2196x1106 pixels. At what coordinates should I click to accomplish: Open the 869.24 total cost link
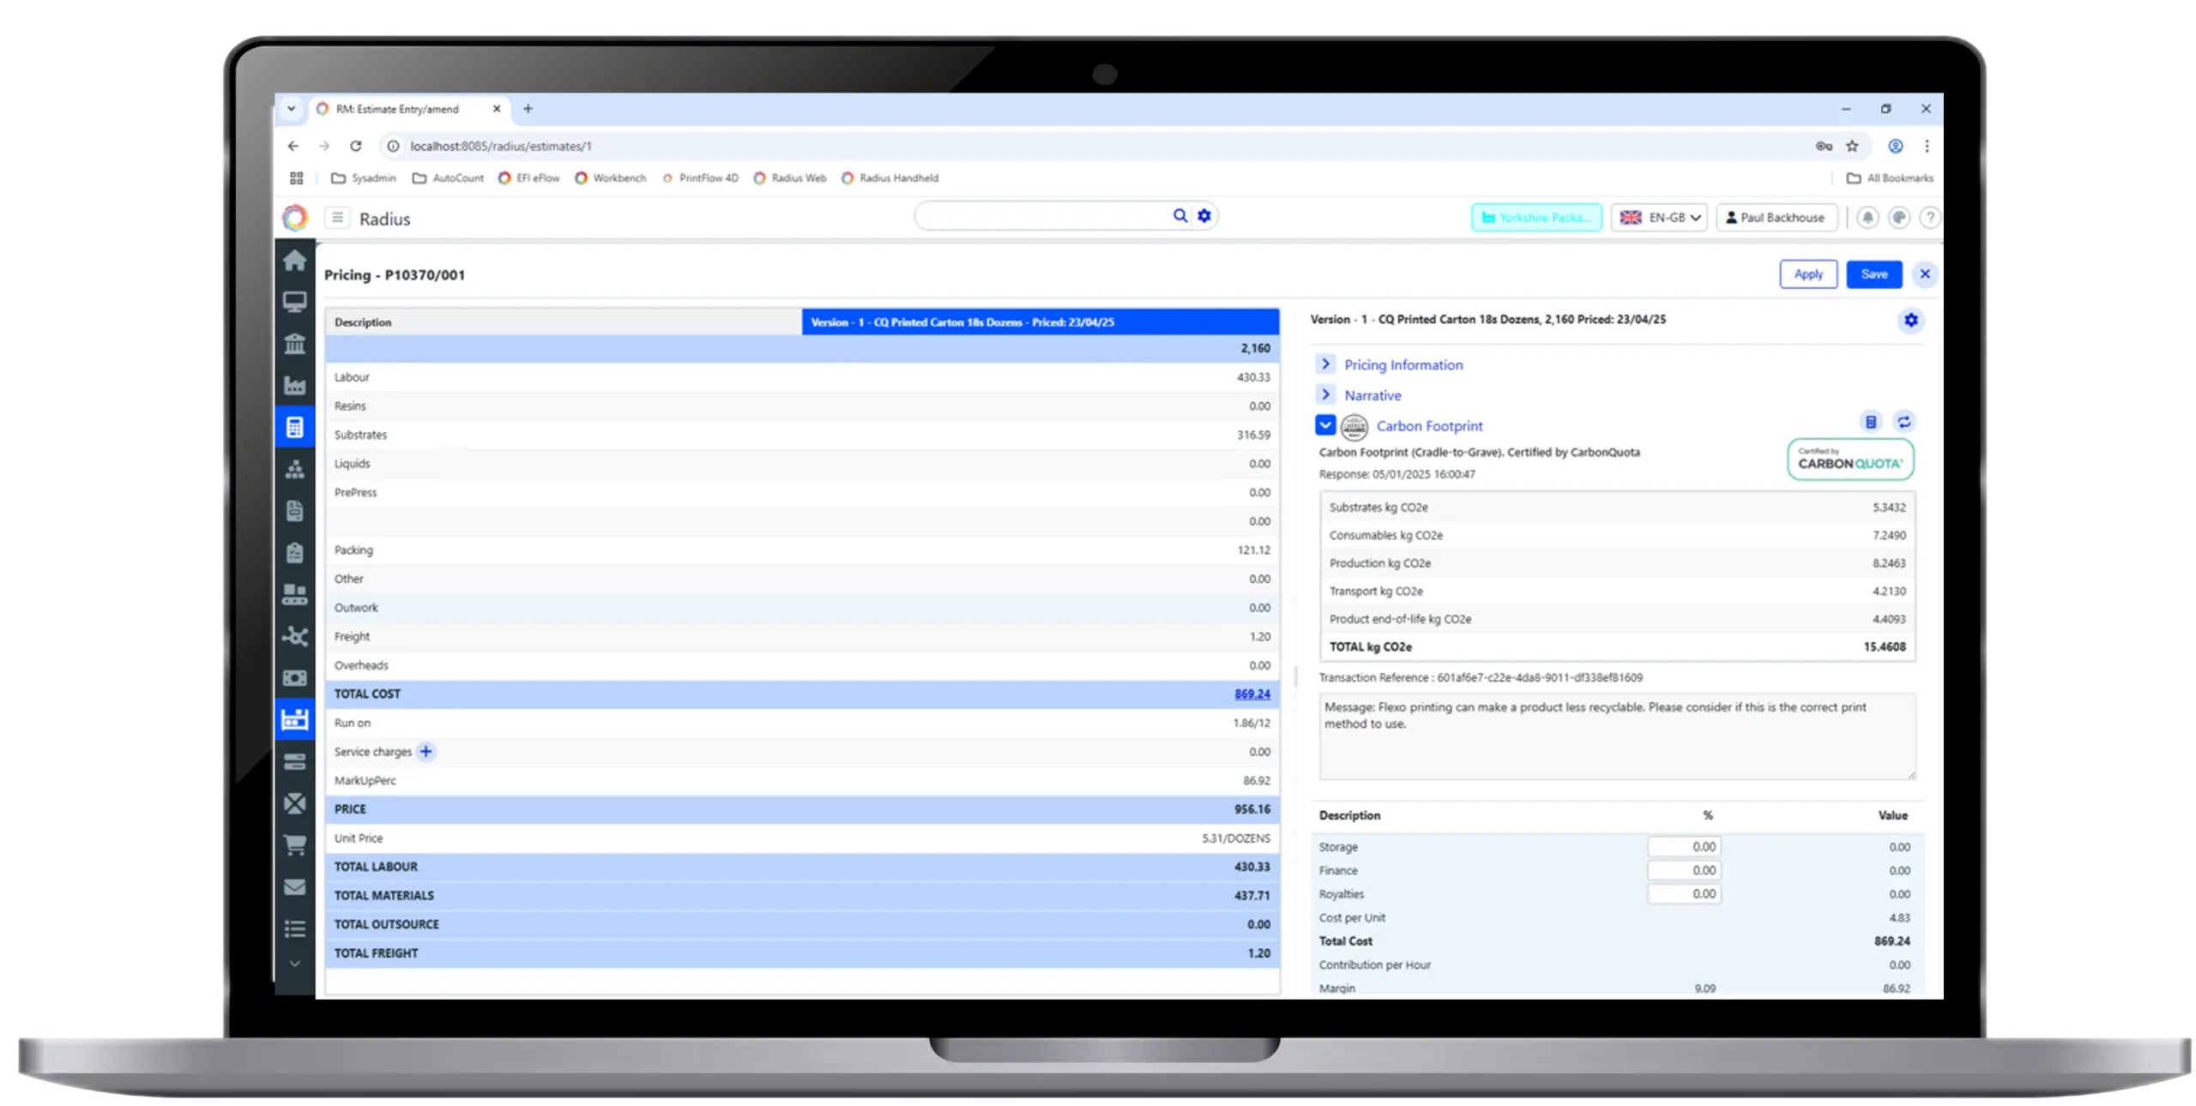1252,694
